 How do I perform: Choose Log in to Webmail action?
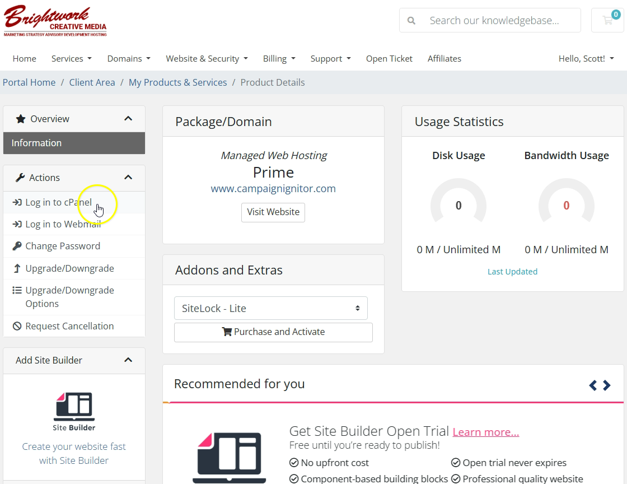(74, 224)
